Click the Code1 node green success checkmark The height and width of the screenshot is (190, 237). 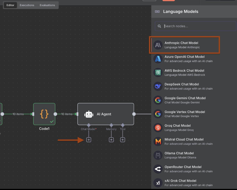tap(52, 122)
